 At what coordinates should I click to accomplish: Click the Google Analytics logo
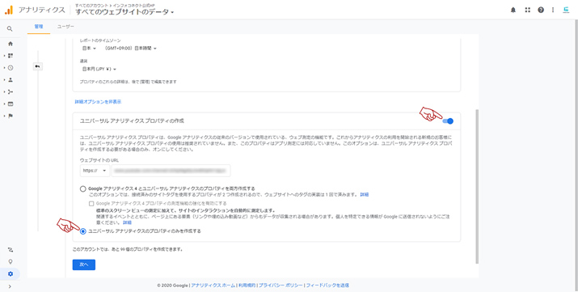click(x=9, y=10)
